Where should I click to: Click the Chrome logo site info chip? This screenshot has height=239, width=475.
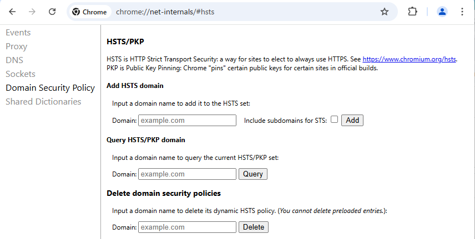[x=90, y=12]
